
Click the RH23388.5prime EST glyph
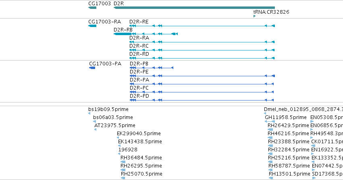pyautogui.click(x=270, y=146)
